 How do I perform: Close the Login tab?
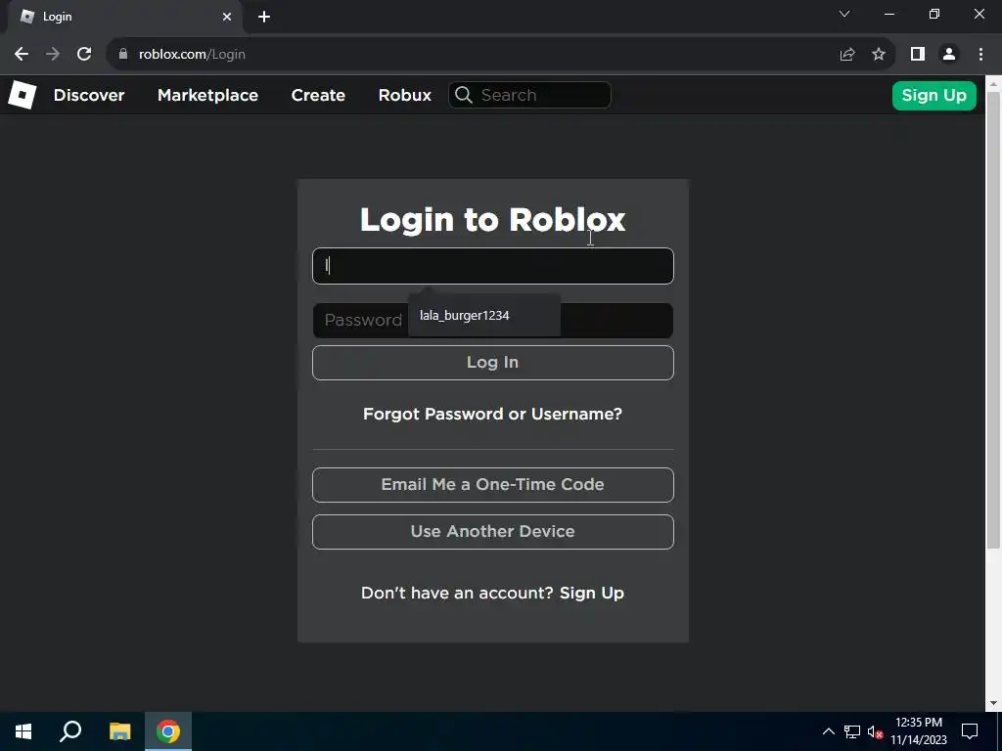[x=227, y=18]
